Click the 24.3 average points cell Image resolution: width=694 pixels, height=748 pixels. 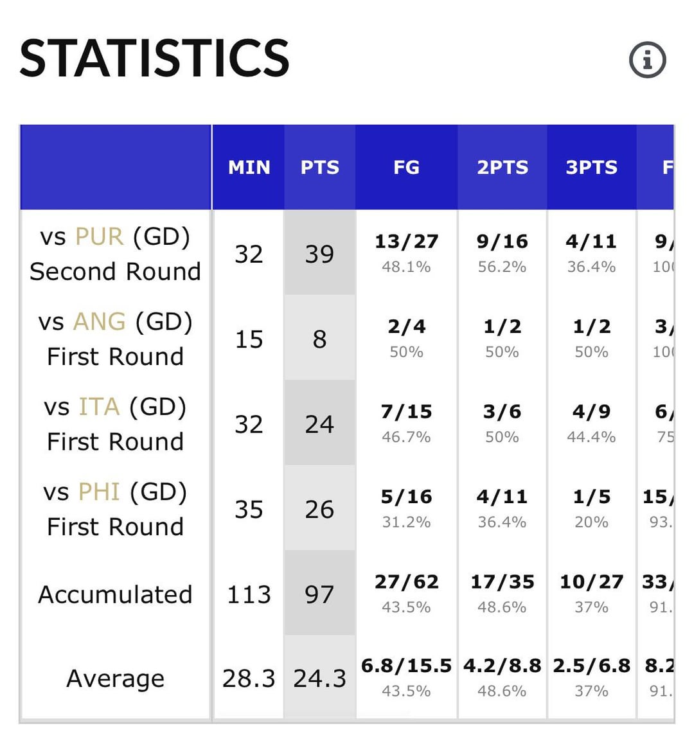(319, 679)
